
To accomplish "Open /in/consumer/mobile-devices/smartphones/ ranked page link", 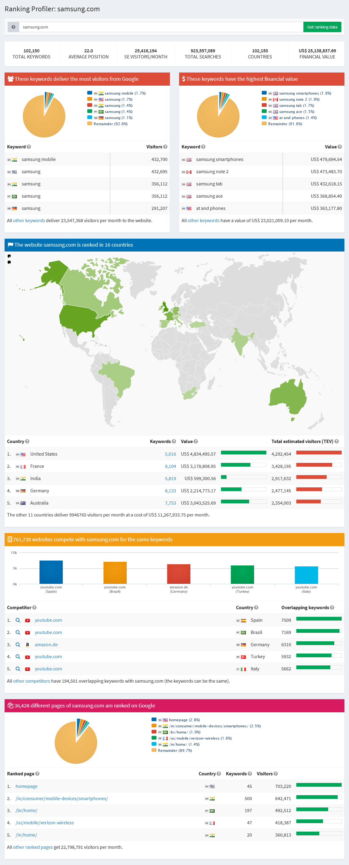I will (62, 798).
